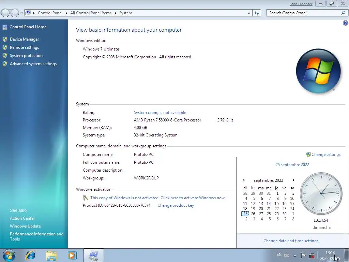Click the Windows 7 Ultimate text
The width and height of the screenshot is (349, 262).
click(x=101, y=49)
